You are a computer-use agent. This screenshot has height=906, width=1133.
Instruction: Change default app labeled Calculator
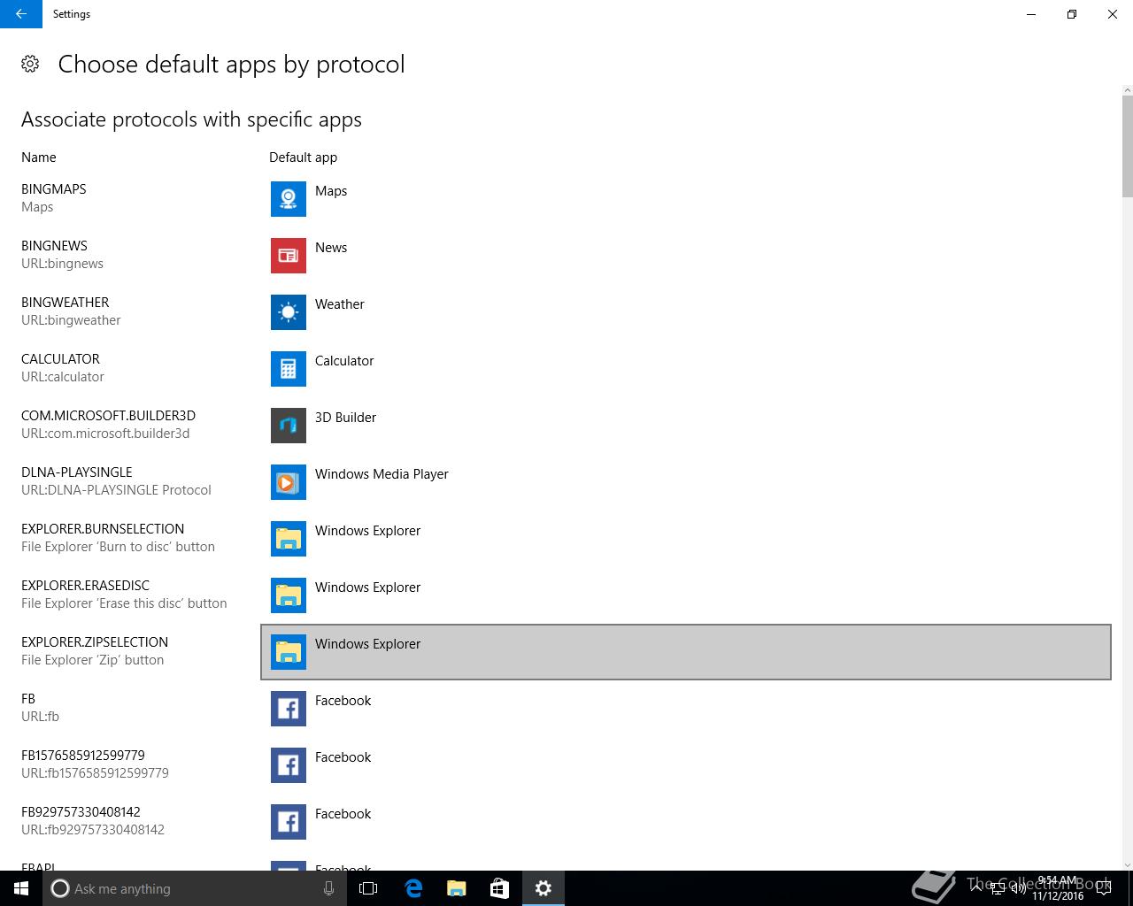pyautogui.click(x=686, y=369)
